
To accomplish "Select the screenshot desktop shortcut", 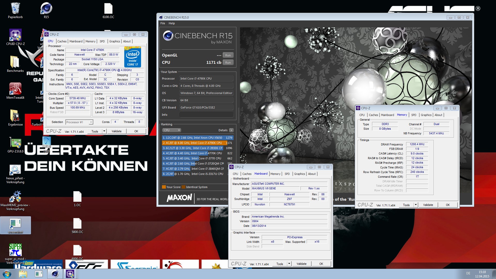I will coord(16,225).
